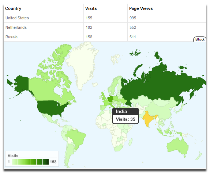Screen dimensions: 210x173
Task: Select the Russia table row
Action: click(x=105, y=37)
